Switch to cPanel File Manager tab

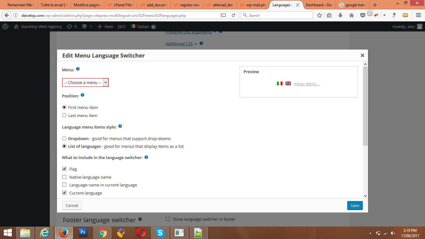(120, 5)
